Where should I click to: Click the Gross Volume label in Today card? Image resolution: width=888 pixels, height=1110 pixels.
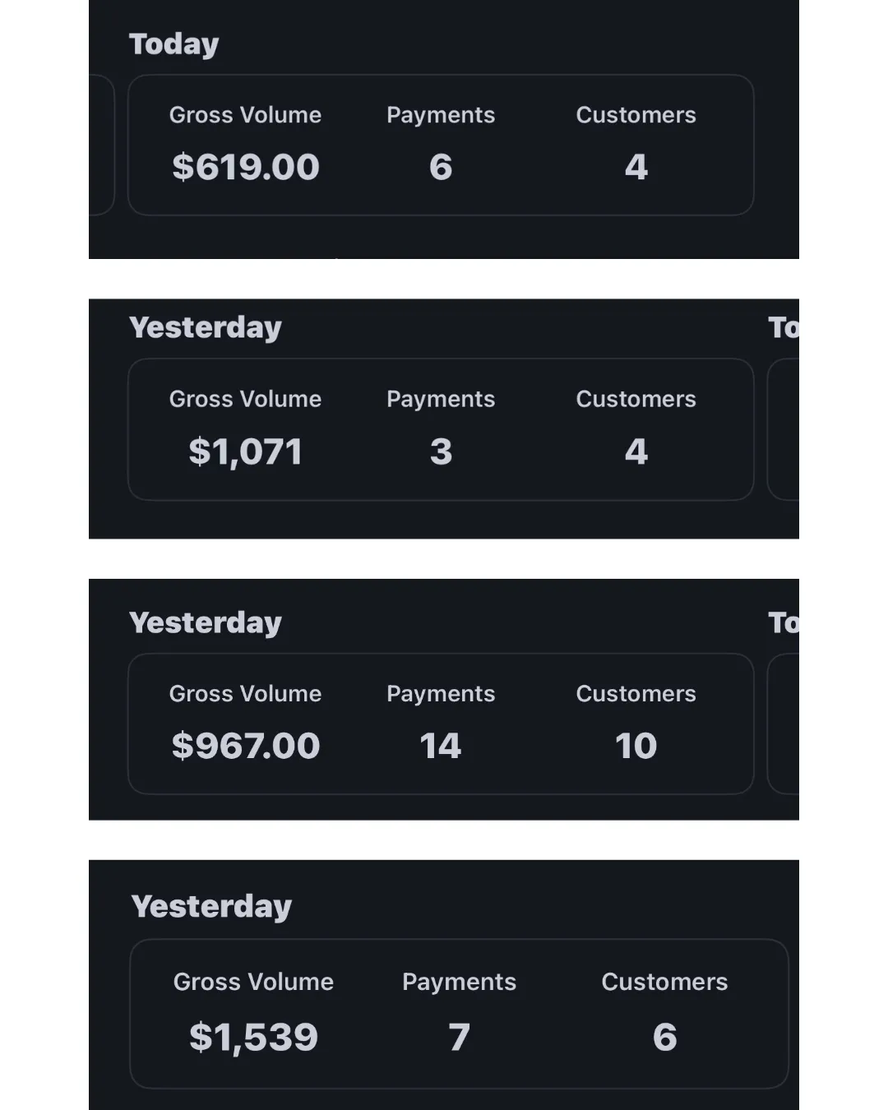[x=245, y=115]
